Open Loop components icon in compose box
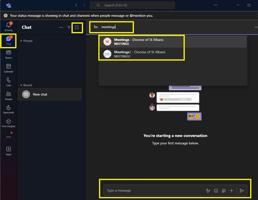The height and width of the screenshot is (200, 258). point(224,191)
